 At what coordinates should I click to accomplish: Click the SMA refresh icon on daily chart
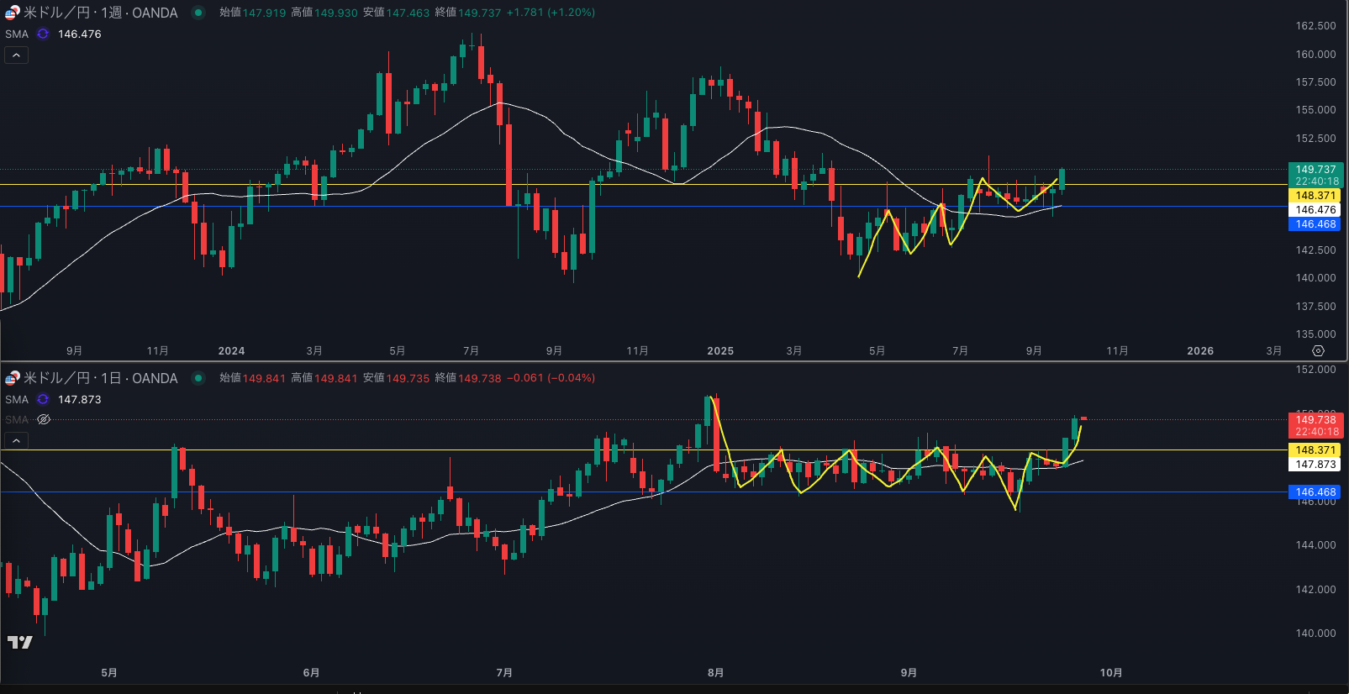click(x=43, y=400)
